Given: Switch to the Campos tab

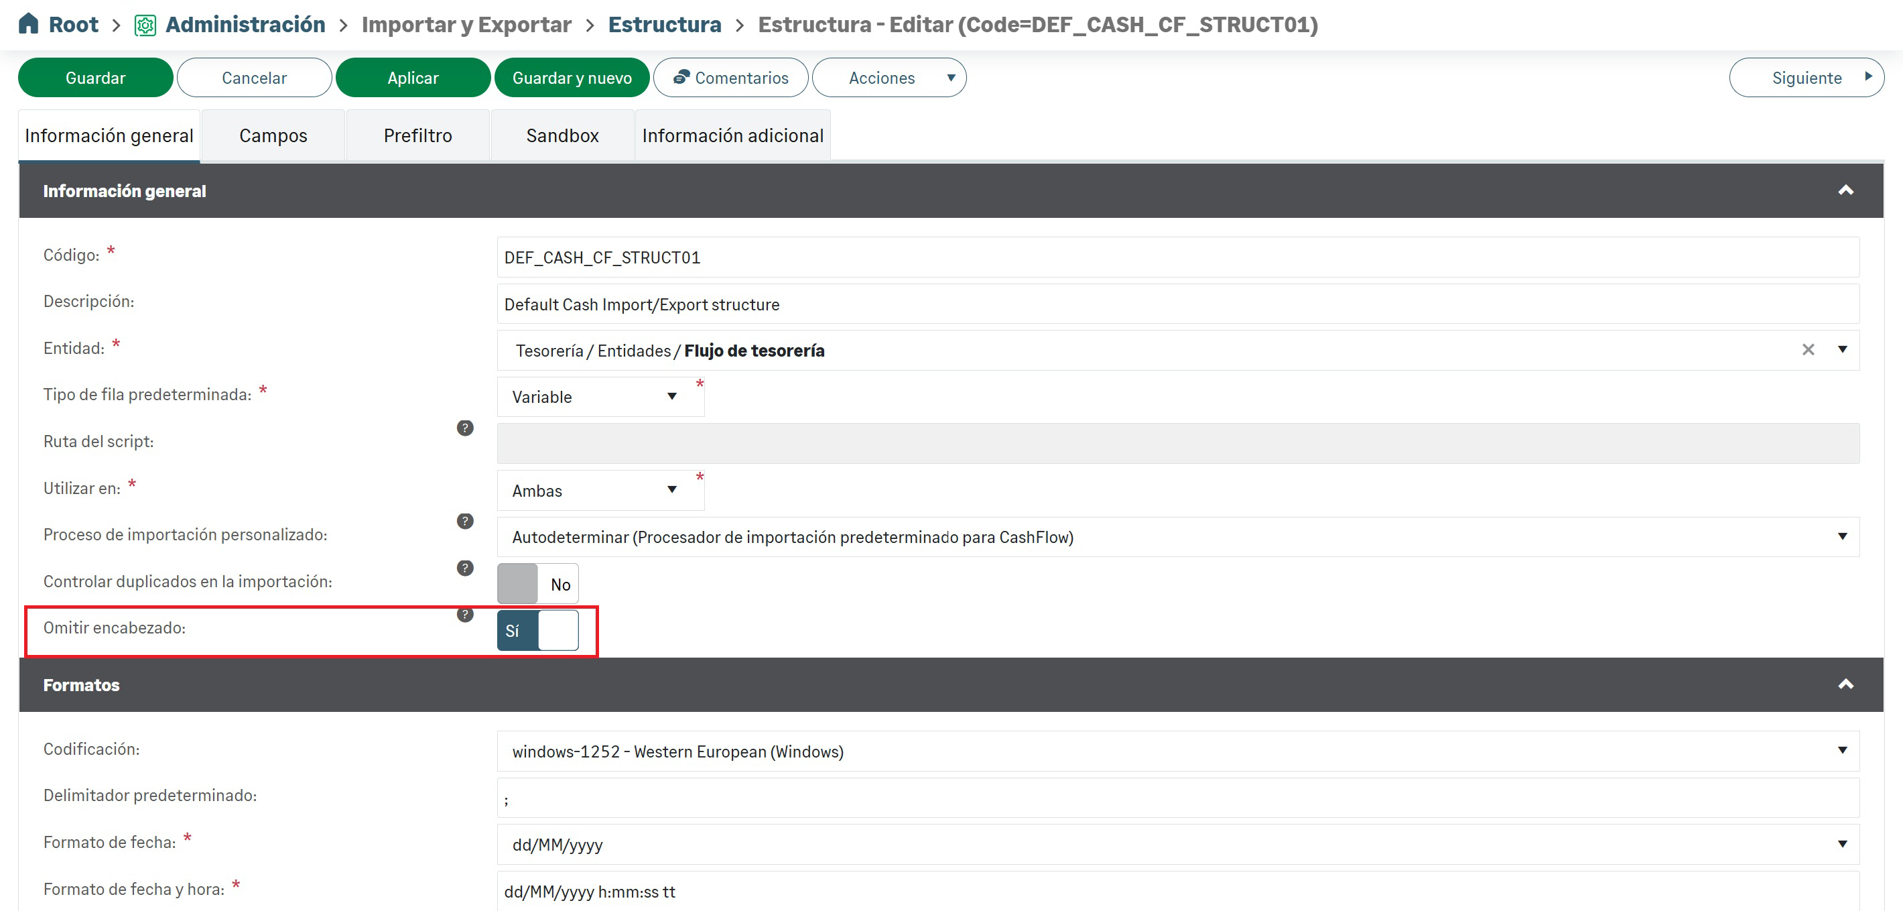Looking at the screenshot, I should point(273,135).
